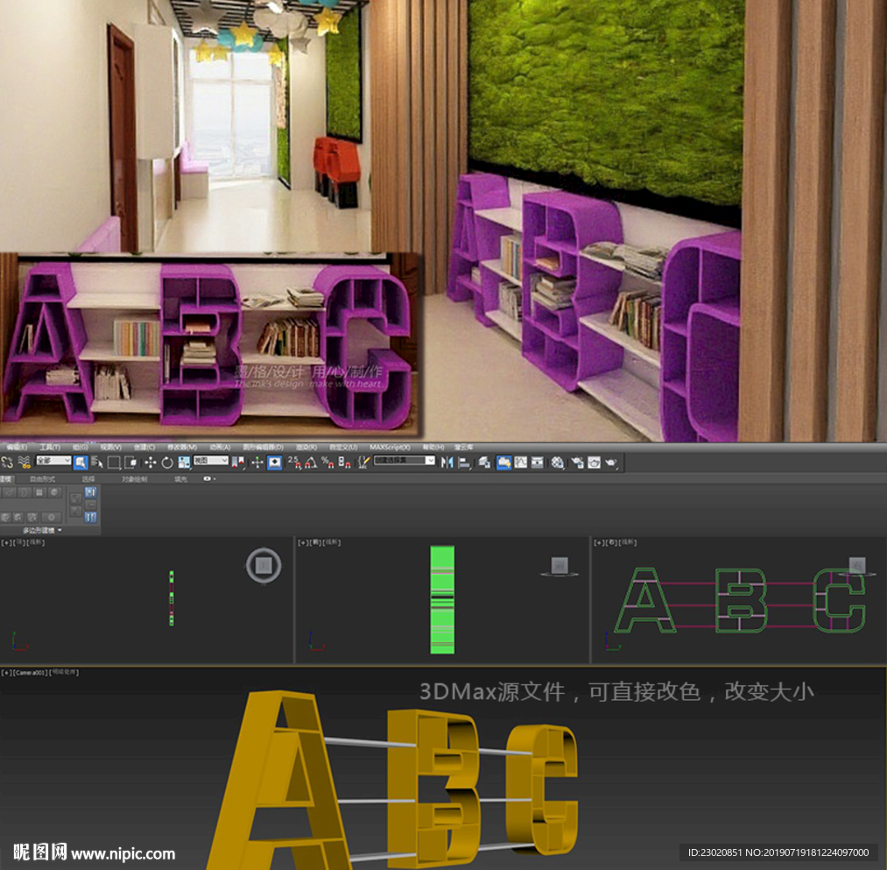Open the 动画(A) menu
Viewport: 887px width, 870px height.
tap(220, 447)
